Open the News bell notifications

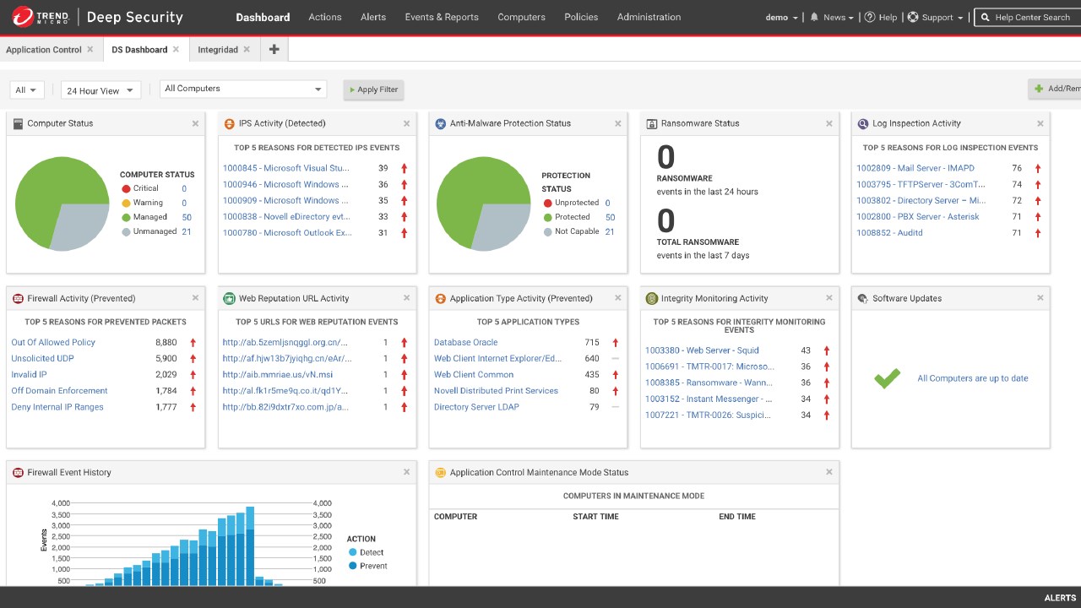[814, 17]
